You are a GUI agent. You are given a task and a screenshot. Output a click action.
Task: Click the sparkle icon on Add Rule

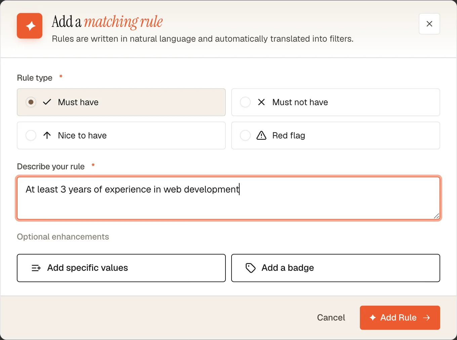[x=373, y=317]
